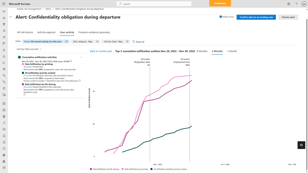The image size is (308, 173).
Task: Open more options ellipsis for Cumulative exfiltration
Action: pyautogui.click(x=81, y=57)
